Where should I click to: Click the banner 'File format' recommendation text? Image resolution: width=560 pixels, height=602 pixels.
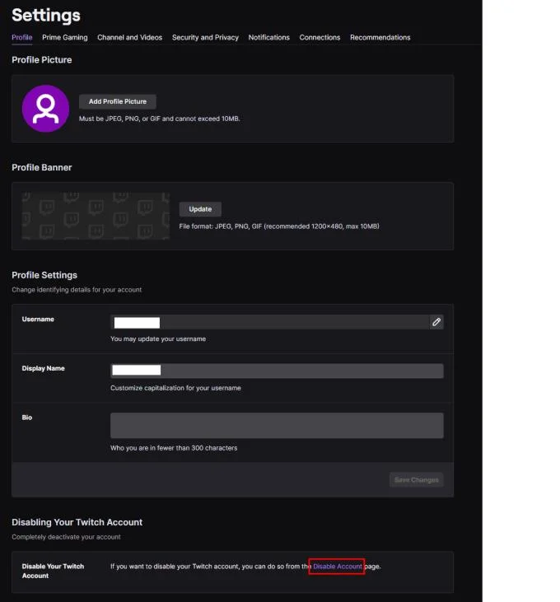tap(279, 226)
